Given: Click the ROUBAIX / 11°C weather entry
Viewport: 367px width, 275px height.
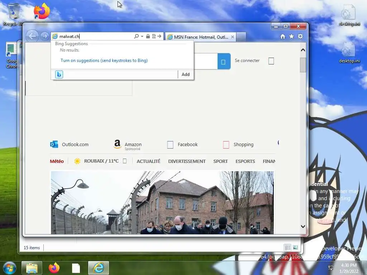Looking at the screenshot, I should coord(101,161).
